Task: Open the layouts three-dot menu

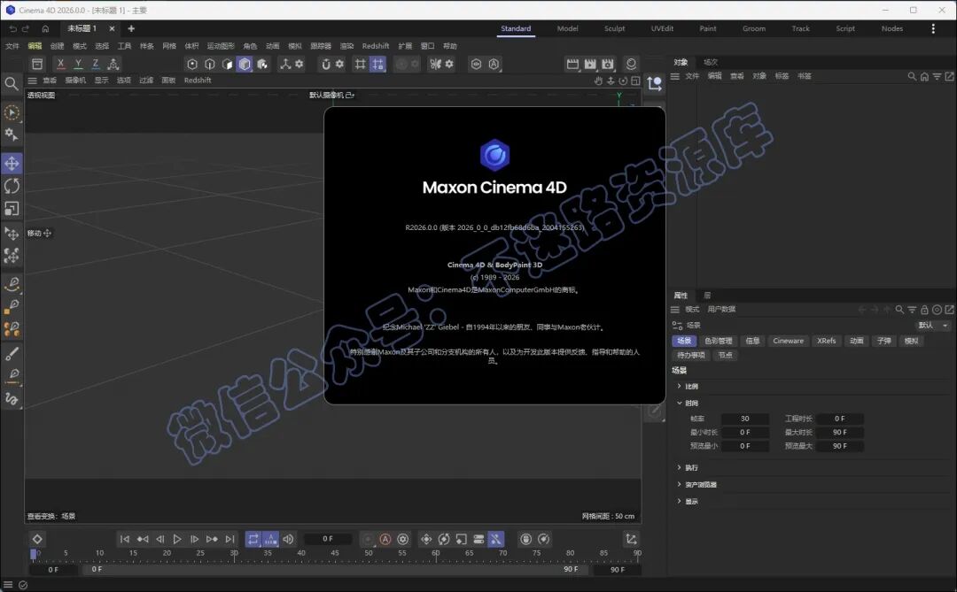Action: click(933, 28)
